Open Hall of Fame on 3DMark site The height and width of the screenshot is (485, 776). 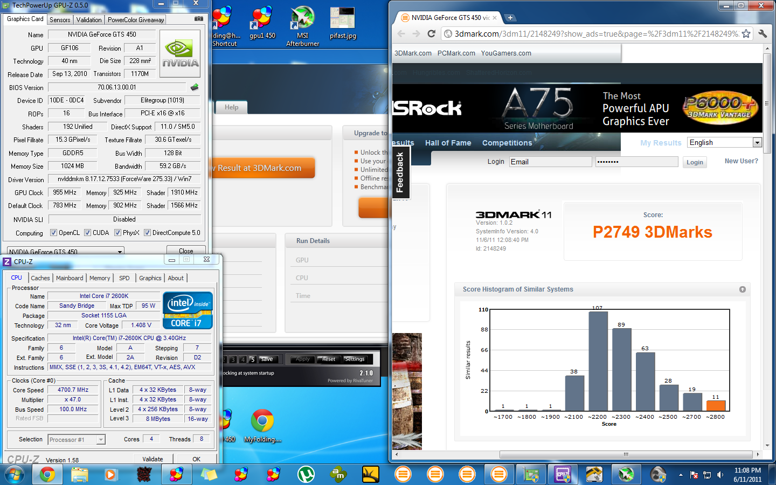coord(448,143)
